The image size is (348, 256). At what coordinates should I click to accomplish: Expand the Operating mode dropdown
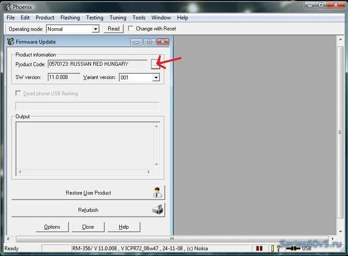(95, 29)
